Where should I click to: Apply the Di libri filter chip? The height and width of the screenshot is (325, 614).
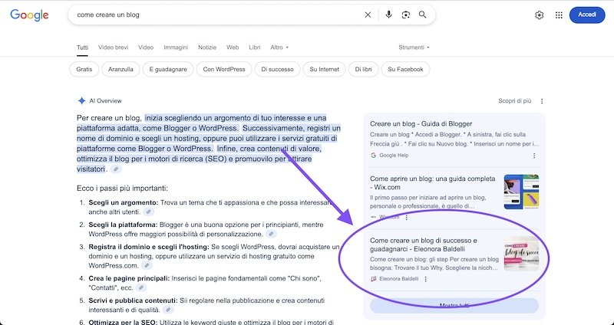tap(363, 69)
